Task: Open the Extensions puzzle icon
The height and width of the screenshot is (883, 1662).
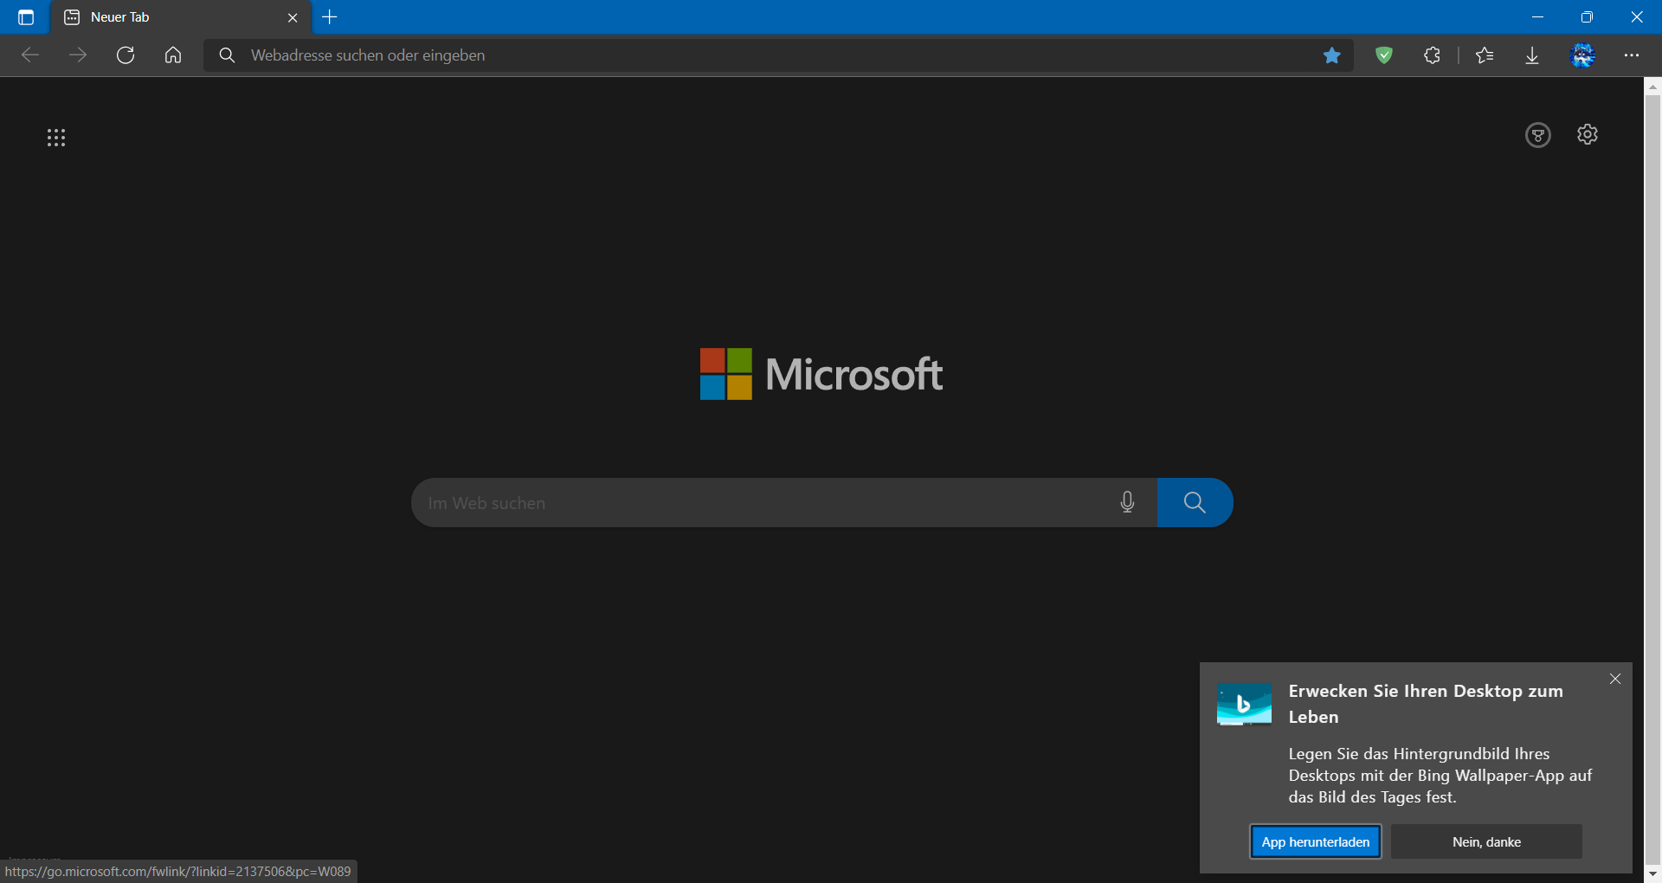Action: click(x=1433, y=55)
